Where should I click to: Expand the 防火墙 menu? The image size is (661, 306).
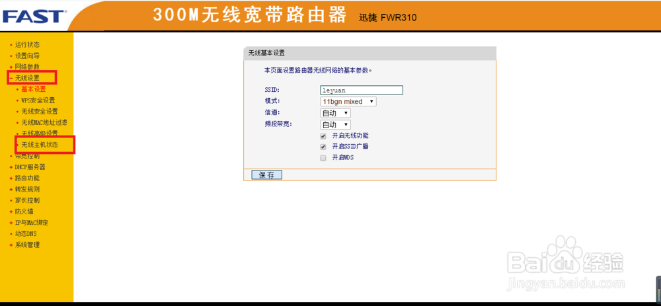(x=24, y=211)
